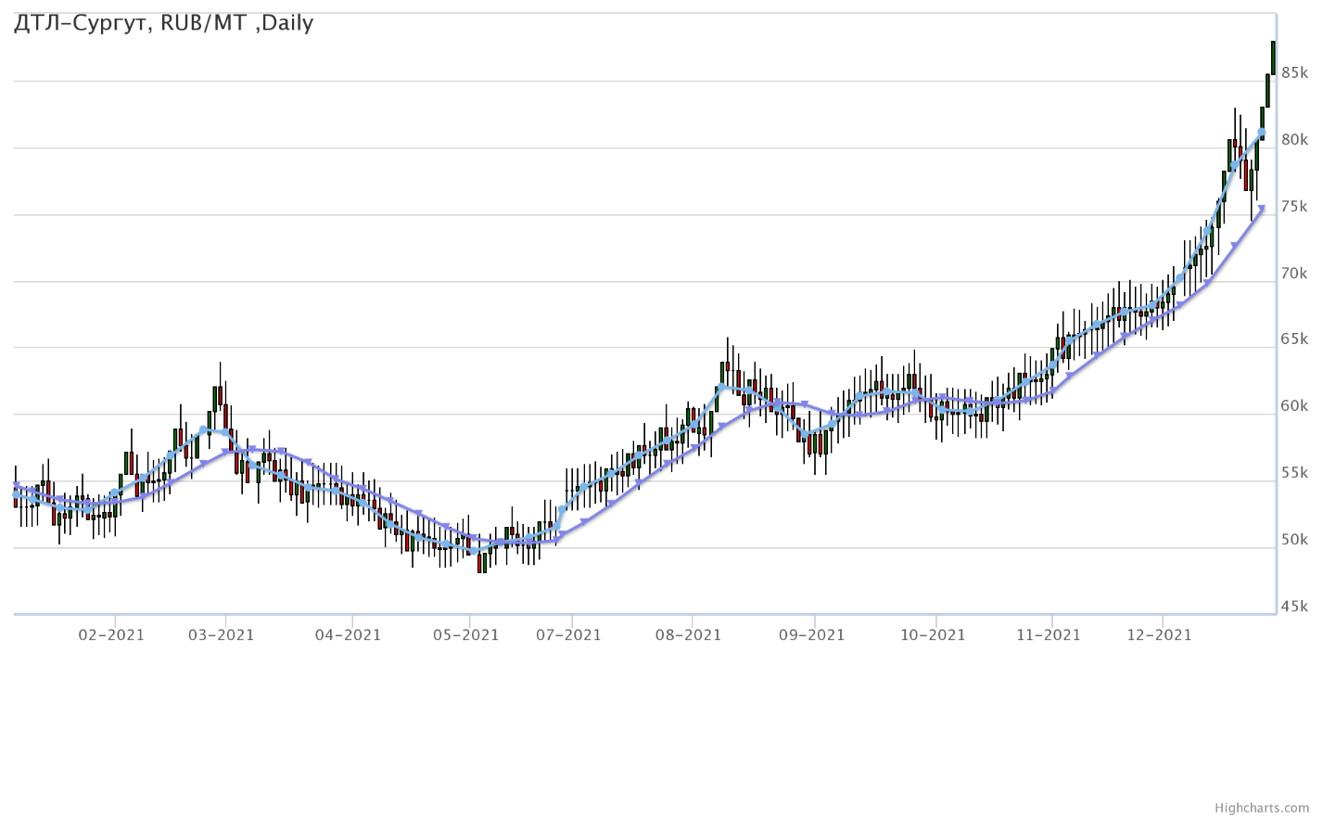This screenshot has width=1323, height=819.
Task: Select the 55k price axis label
Action: tap(1294, 473)
